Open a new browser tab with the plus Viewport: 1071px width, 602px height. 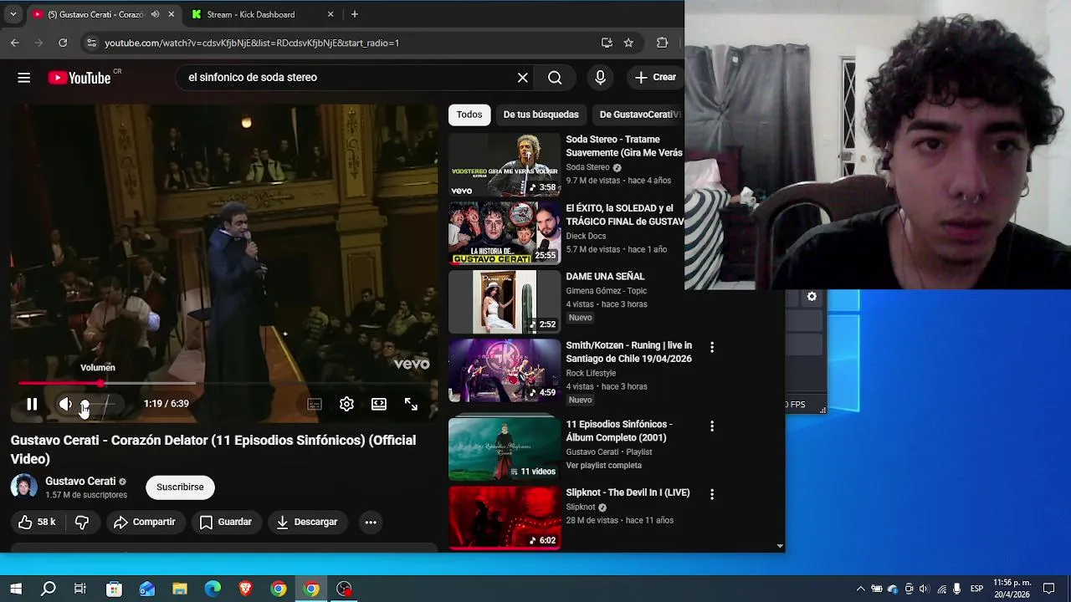click(355, 14)
